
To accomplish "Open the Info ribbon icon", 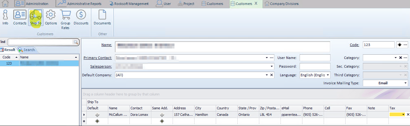I will point(5,17).
